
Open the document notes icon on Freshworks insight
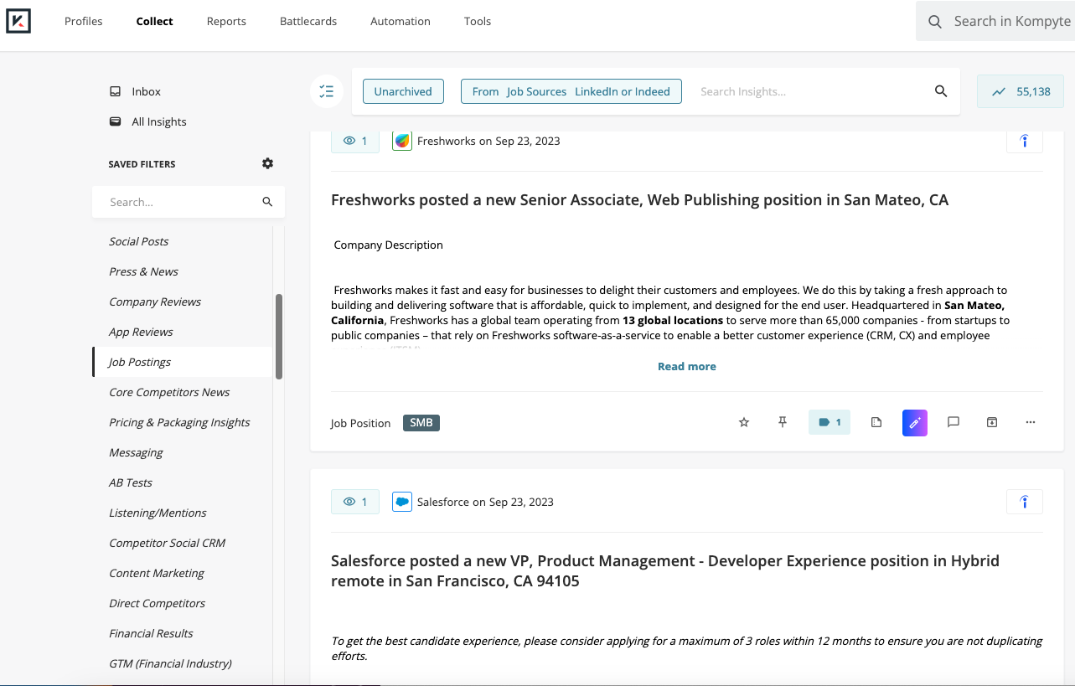[876, 422]
